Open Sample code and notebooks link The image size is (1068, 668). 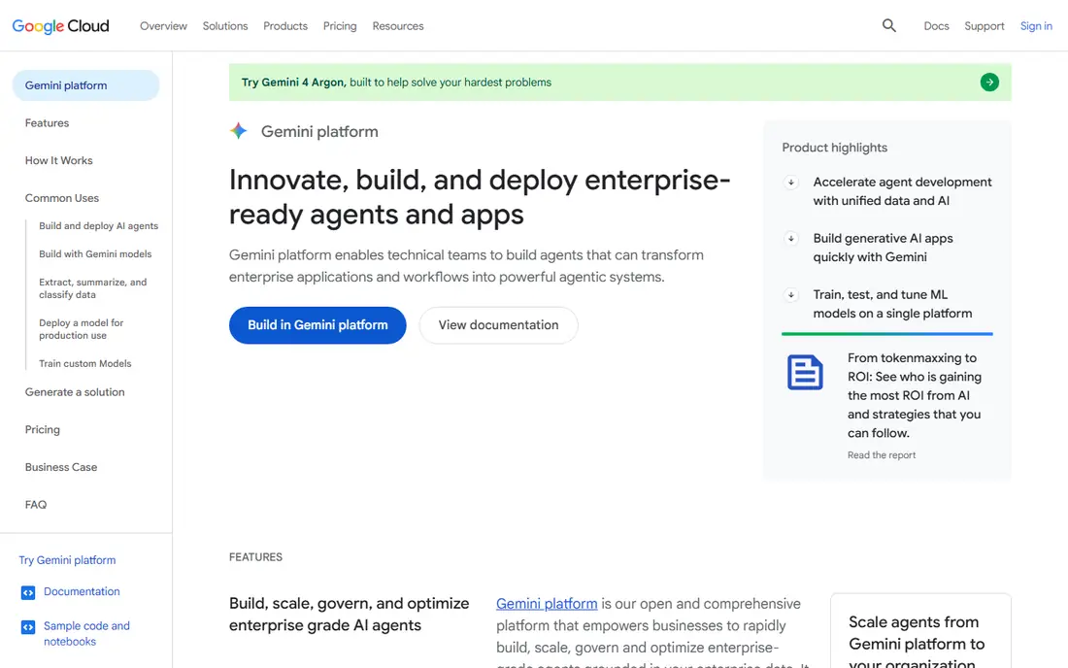(86, 633)
